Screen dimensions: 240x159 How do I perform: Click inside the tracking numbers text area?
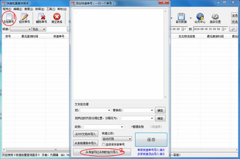[118, 54]
